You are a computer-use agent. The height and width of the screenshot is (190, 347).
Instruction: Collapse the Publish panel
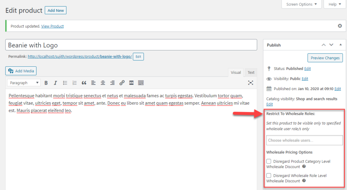pos(341,45)
